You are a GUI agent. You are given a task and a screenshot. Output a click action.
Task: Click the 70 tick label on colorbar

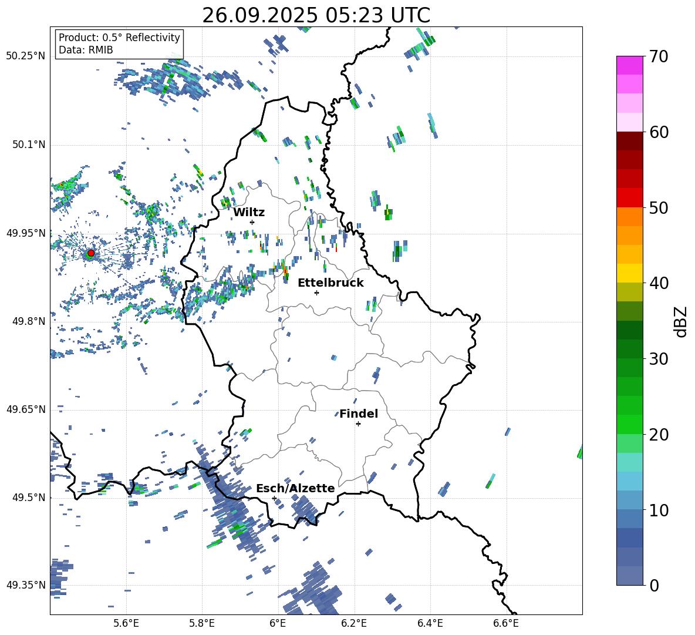point(659,57)
